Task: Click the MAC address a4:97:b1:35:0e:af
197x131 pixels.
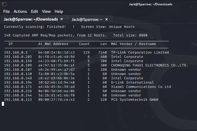Action: tap(56, 65)
